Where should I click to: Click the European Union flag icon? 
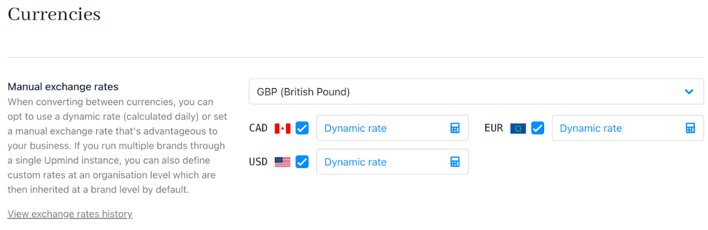point(518,128)
